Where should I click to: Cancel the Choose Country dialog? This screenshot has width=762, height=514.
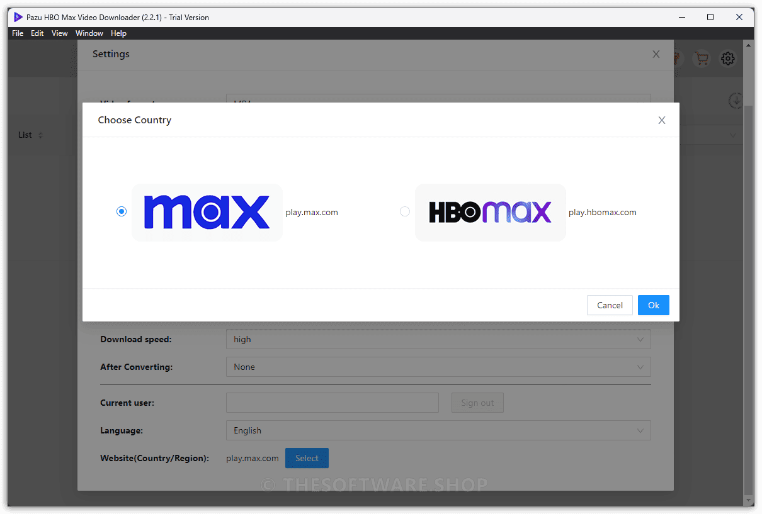[x=610, y=305]
